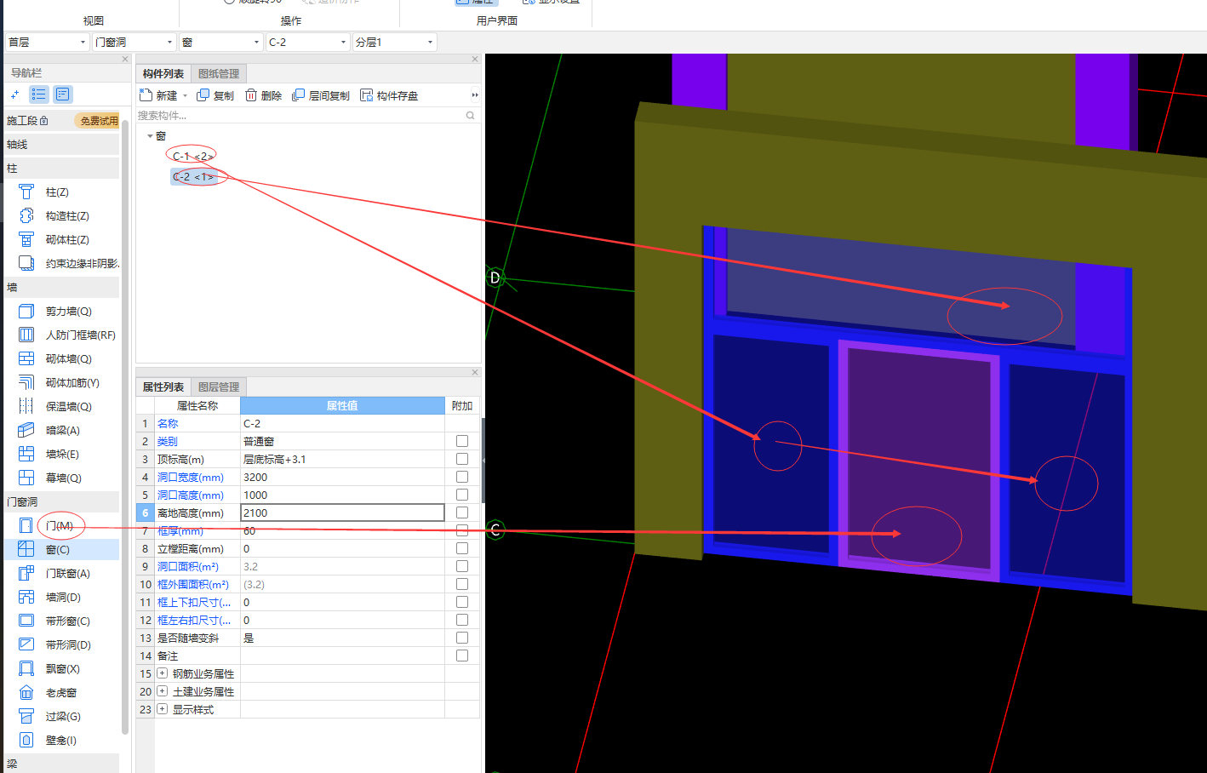The height and width of the screenshot is (773, 1207).
Task: Click the navigation bar list view icon
Action: [39, 94]
